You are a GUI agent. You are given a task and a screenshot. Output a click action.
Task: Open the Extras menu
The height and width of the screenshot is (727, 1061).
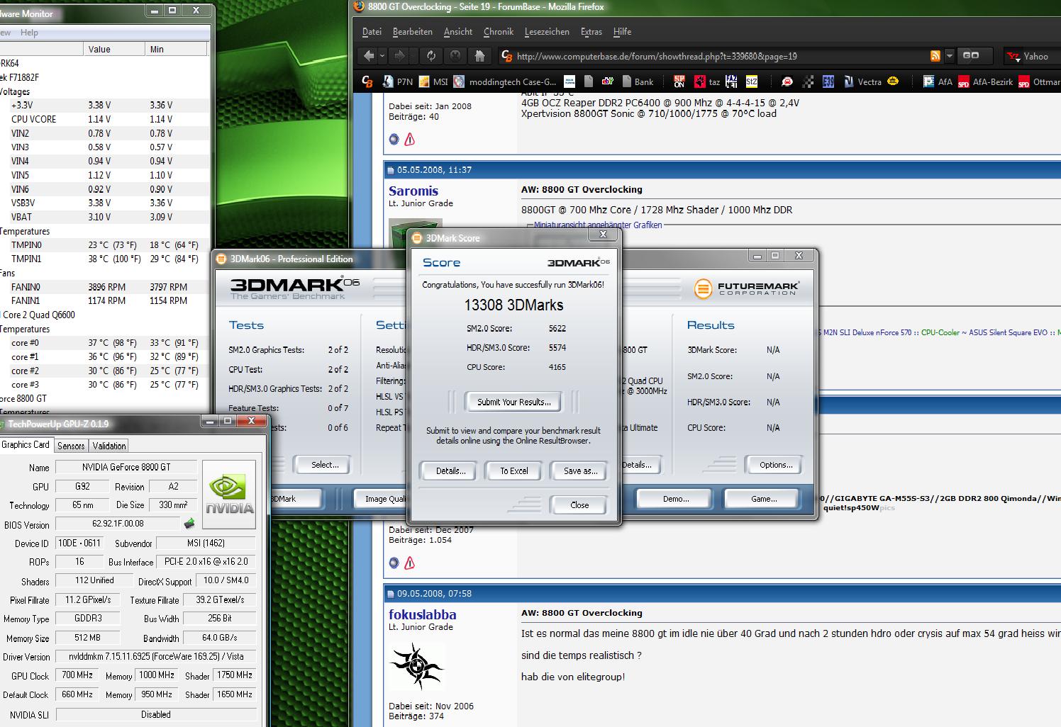click(x=591, y=32)
